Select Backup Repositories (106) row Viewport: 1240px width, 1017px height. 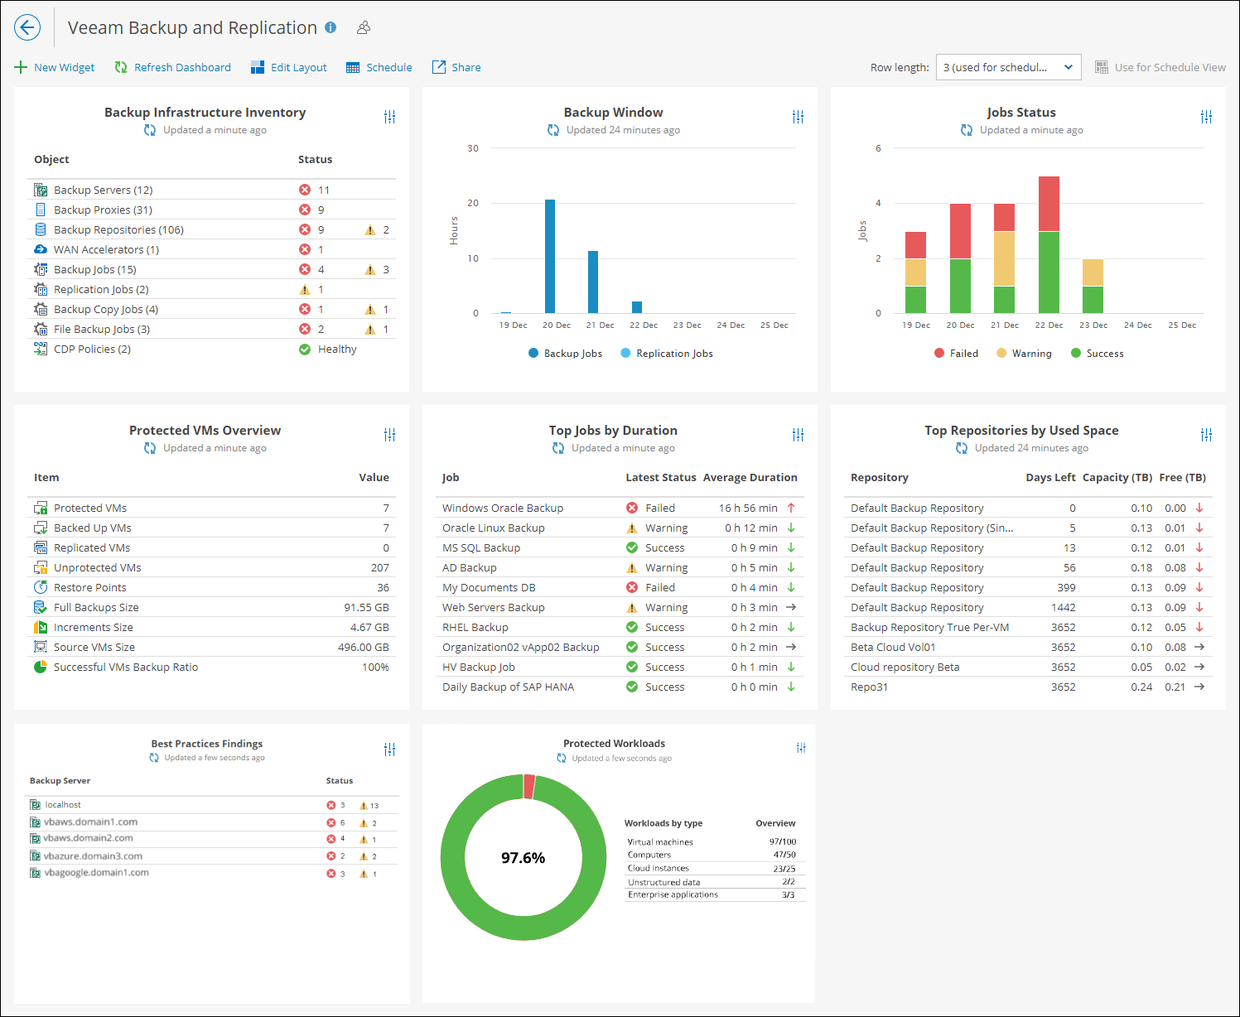[x=211, y=229]
